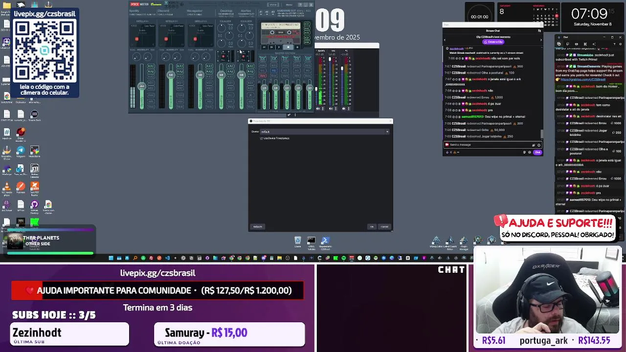626x352 pixels.
Task: Toggle A1 output on Desktop strip
Action: (230, 66)
